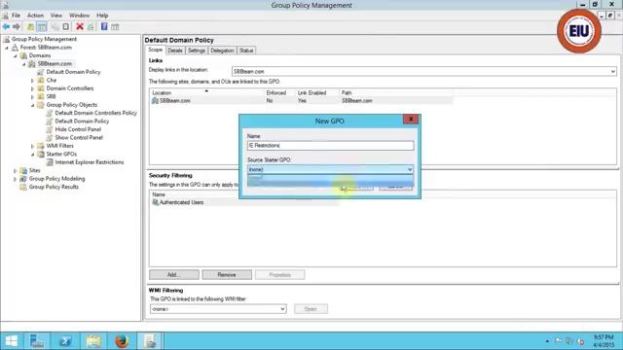Click the Authenticated Users group icon

click(x=156, y=202)
